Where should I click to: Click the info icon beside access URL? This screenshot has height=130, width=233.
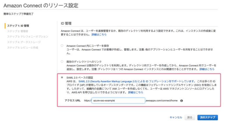181,101
